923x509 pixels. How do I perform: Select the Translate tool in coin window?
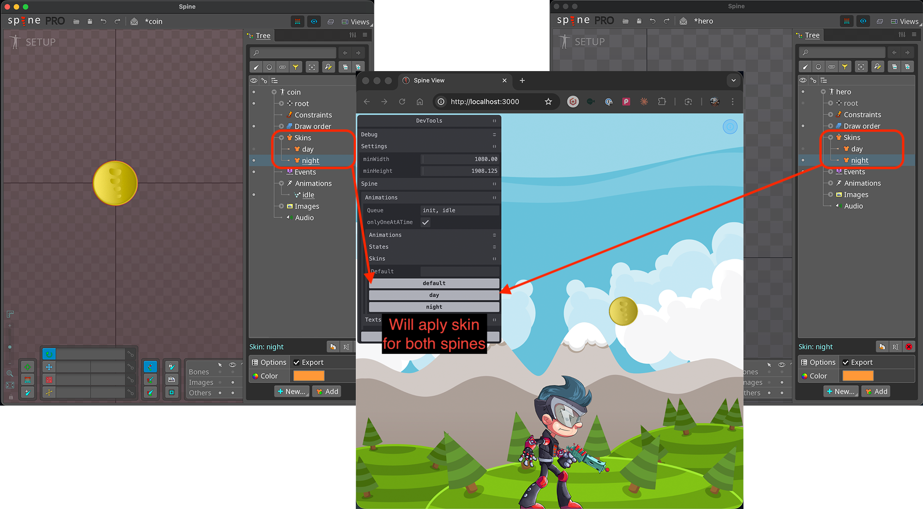coord(49,367)
